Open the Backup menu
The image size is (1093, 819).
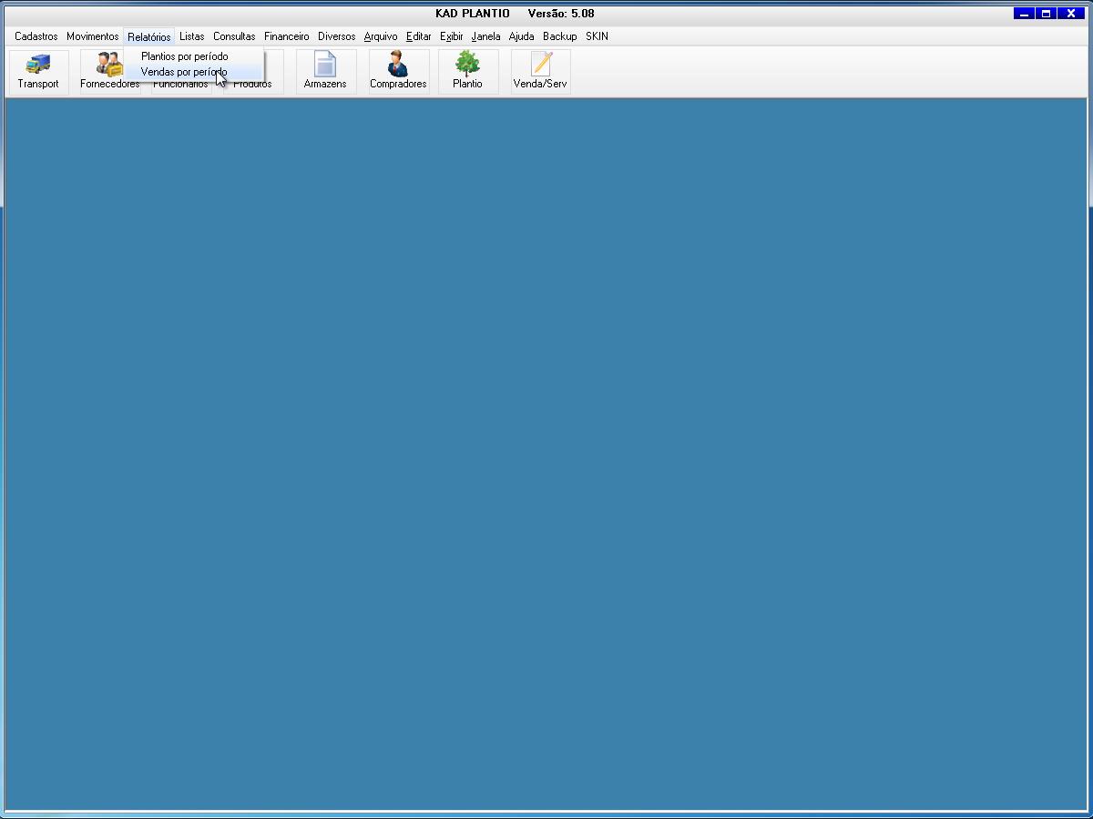click(x=560, y=36)
